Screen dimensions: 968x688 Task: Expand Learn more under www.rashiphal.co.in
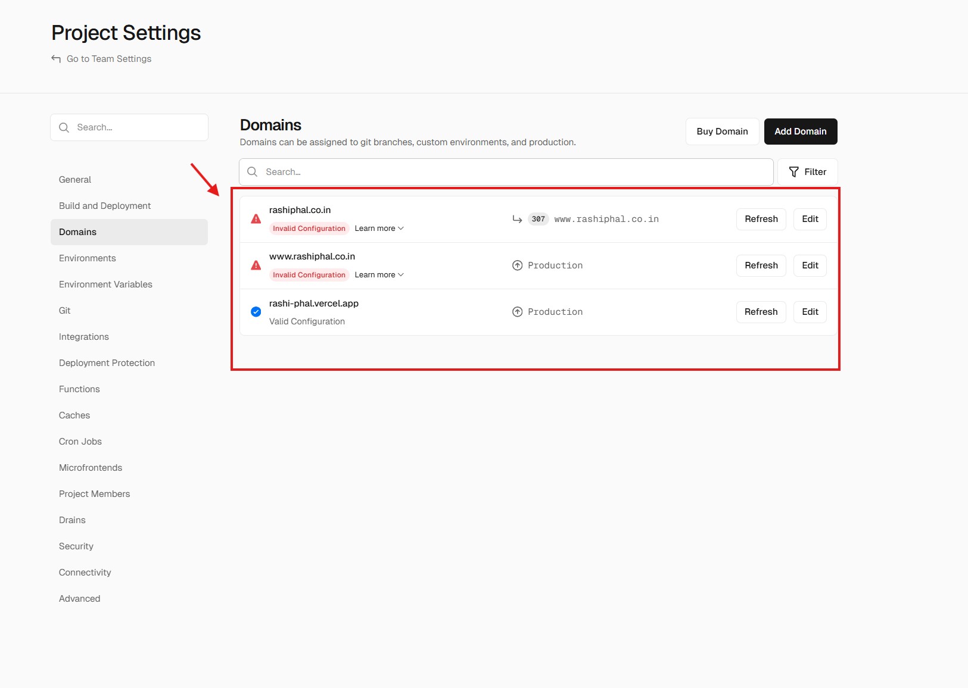click(x=379, y=275)
